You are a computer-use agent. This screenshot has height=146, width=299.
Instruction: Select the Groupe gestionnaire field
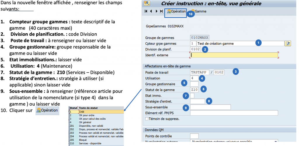point(194,84)
